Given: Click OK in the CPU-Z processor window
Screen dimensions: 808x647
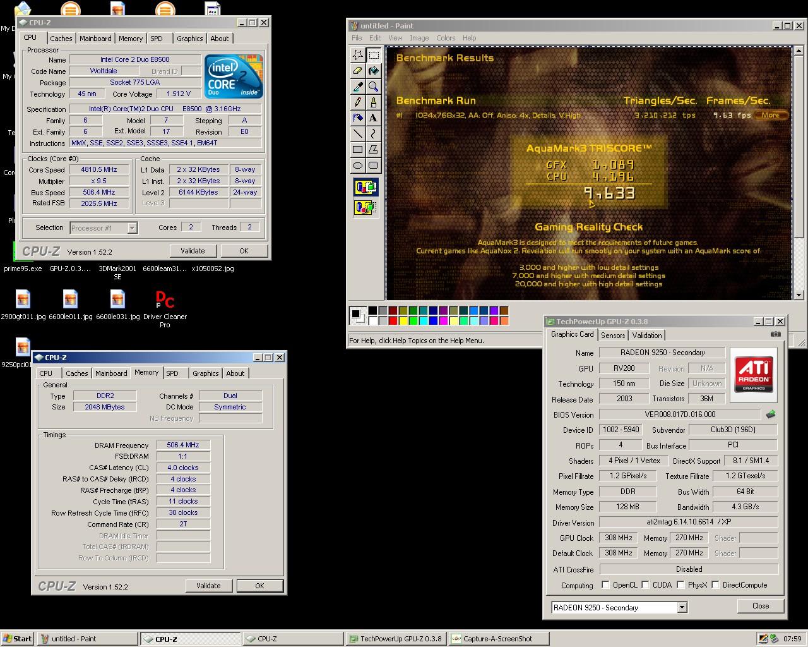Looking at the screenshot, I should tap(244, 251).
